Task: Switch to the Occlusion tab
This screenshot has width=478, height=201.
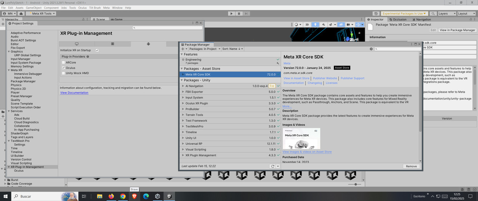Action: 398,19
